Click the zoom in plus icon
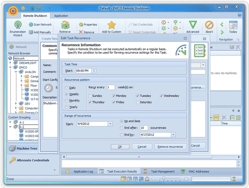 tap(186, 179)
